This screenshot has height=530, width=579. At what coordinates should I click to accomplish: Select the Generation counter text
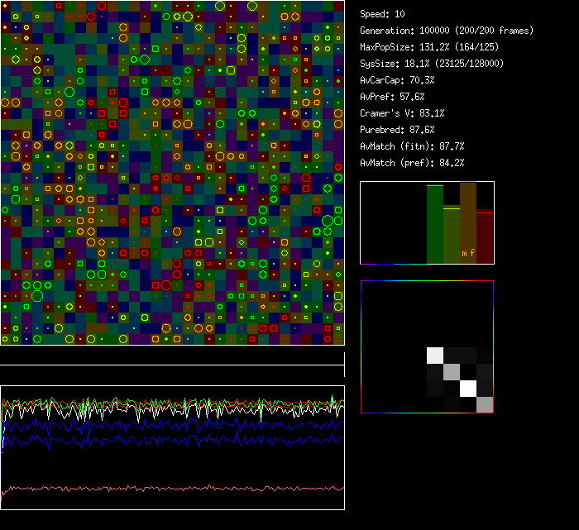point(447,31)
